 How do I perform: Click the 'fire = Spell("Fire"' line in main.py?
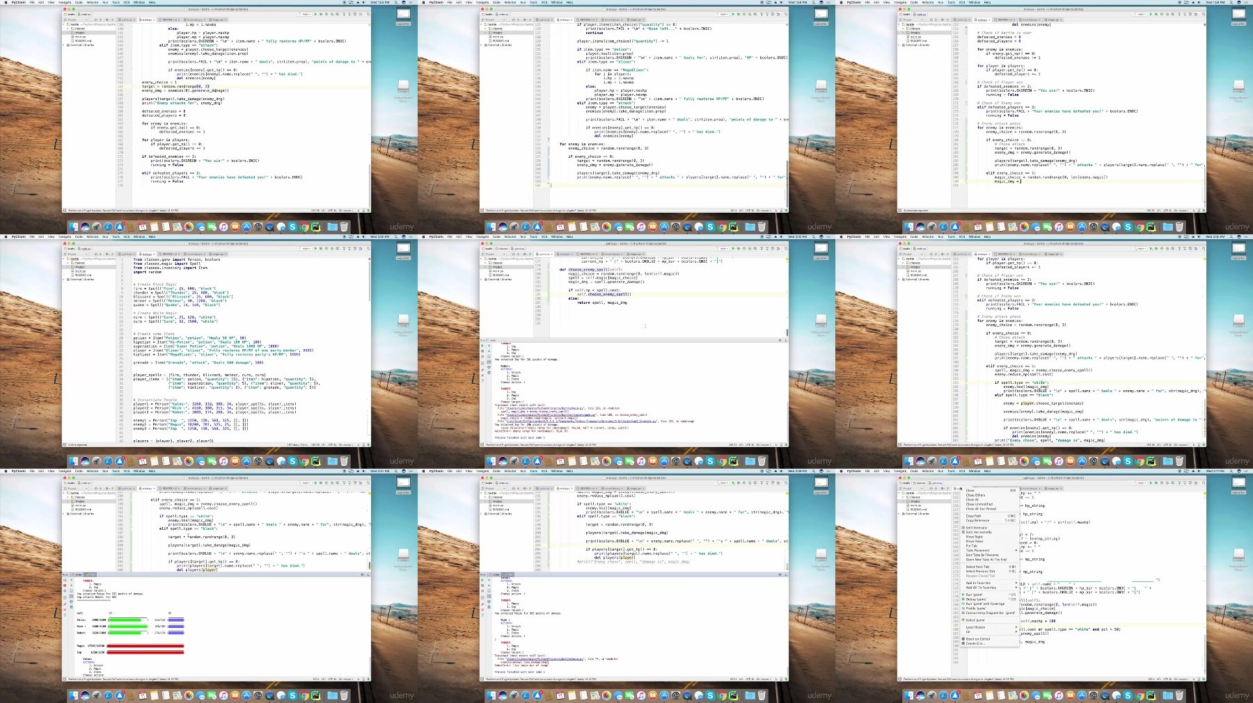(x=175, y=289)
